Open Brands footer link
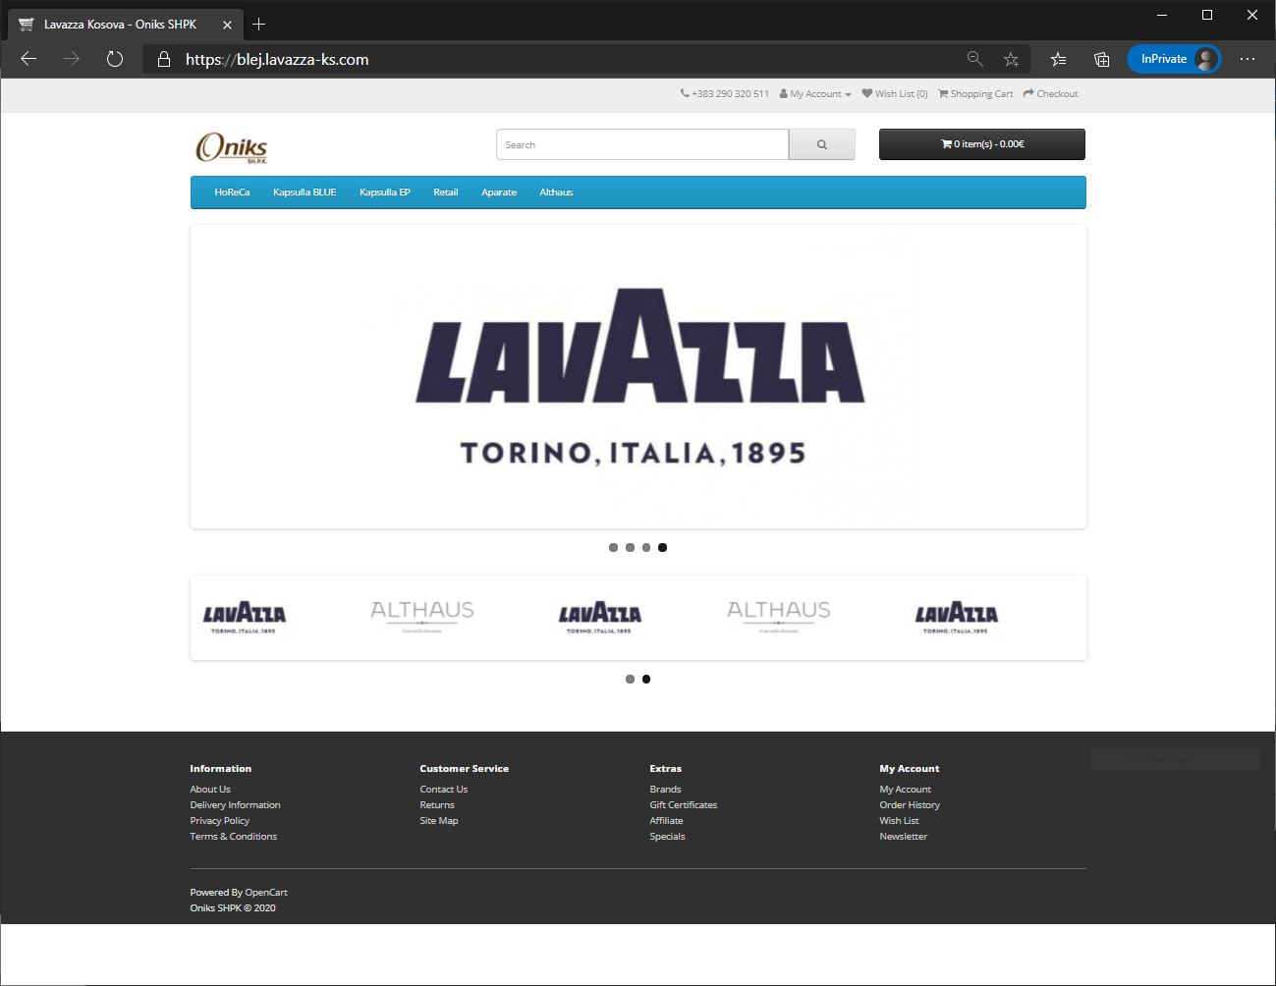 [x=665, y=790]
